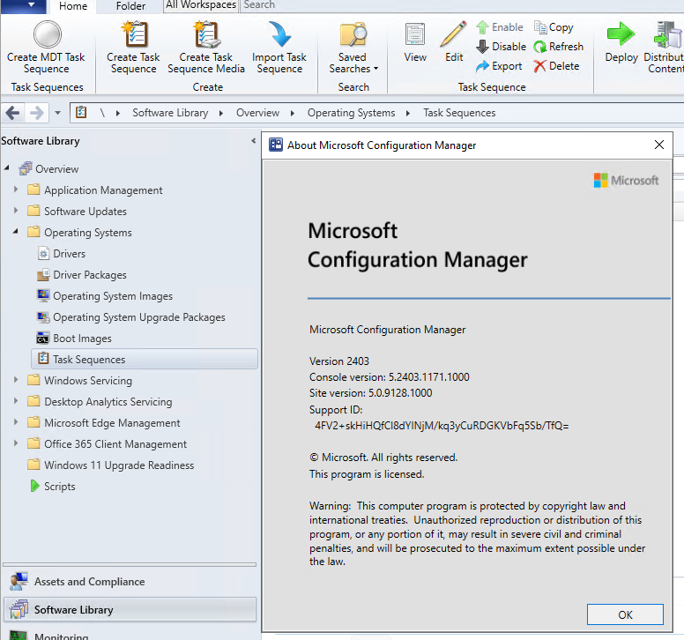Click OK in the About dialog
684x640 pixels.
coord(625,614)
